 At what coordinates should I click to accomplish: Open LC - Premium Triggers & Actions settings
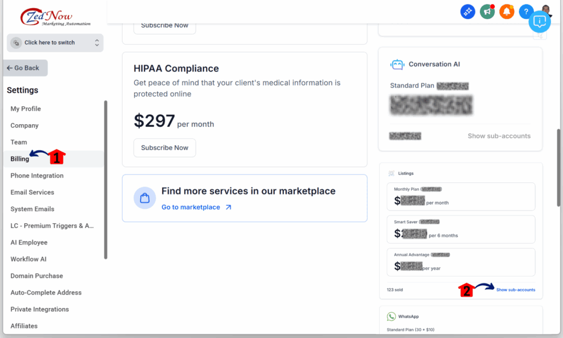point(52,226)
